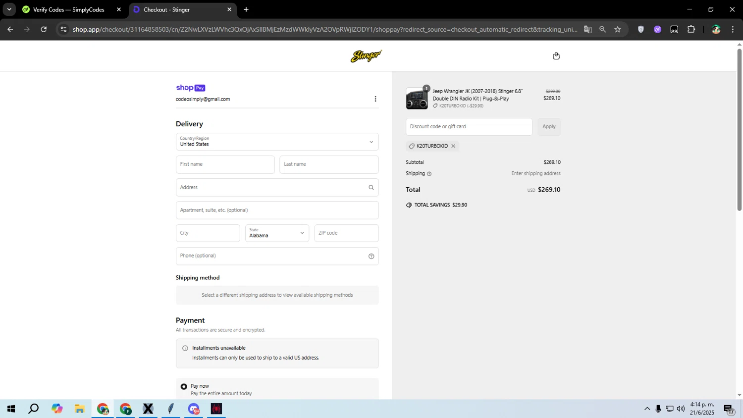743x418 pixels.
Task: Go back to the previous page
Action: pyautogui.click(x=10, y=29)
